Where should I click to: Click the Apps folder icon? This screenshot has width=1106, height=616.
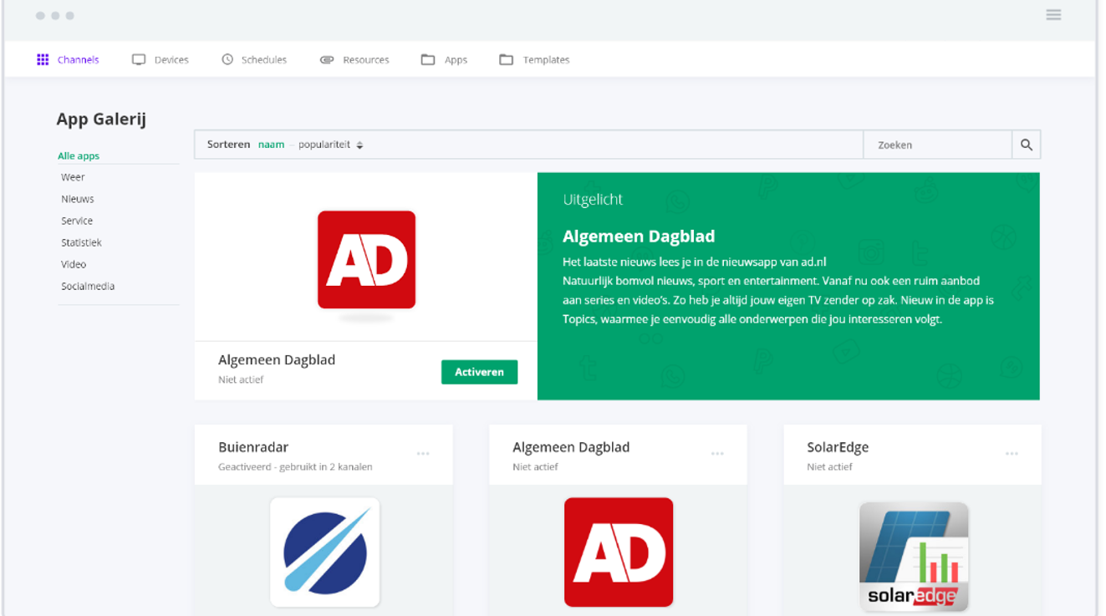click(428, 59)
